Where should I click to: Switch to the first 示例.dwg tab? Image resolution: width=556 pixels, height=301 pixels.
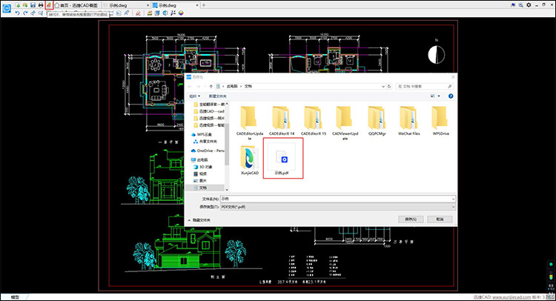pyautogui.click(x=126, y=5)
